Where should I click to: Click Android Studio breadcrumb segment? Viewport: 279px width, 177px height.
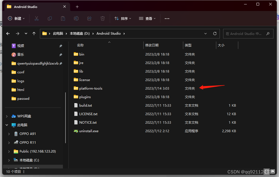(x=108, y=34)
